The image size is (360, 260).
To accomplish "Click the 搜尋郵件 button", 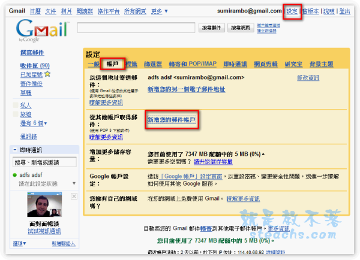I will point(211,28).
